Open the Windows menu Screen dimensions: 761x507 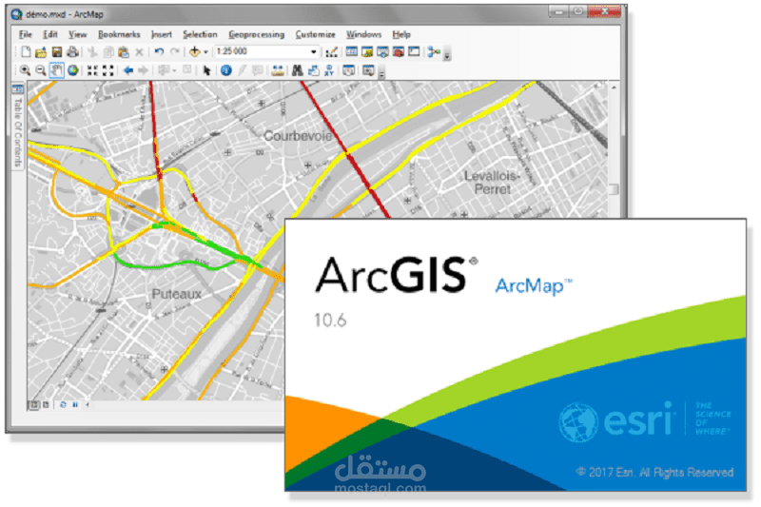tap(364, 34)
